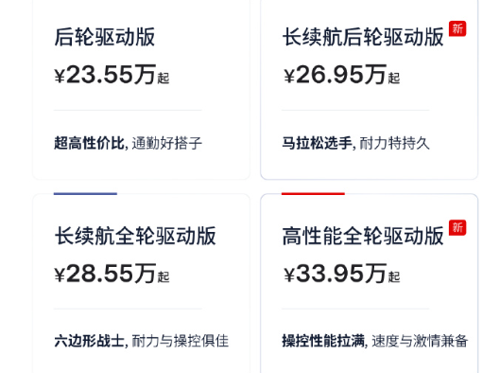Viewport: 482px width, 373px height.
Task: Click the red 新 badge on 高性能全轮驱动版
Action: pyautogui.click(x=457, y=227)
